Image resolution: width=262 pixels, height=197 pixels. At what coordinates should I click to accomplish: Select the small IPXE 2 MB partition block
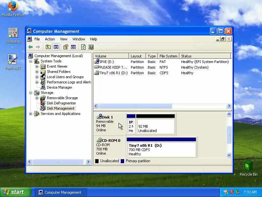(x=131, y=124)
